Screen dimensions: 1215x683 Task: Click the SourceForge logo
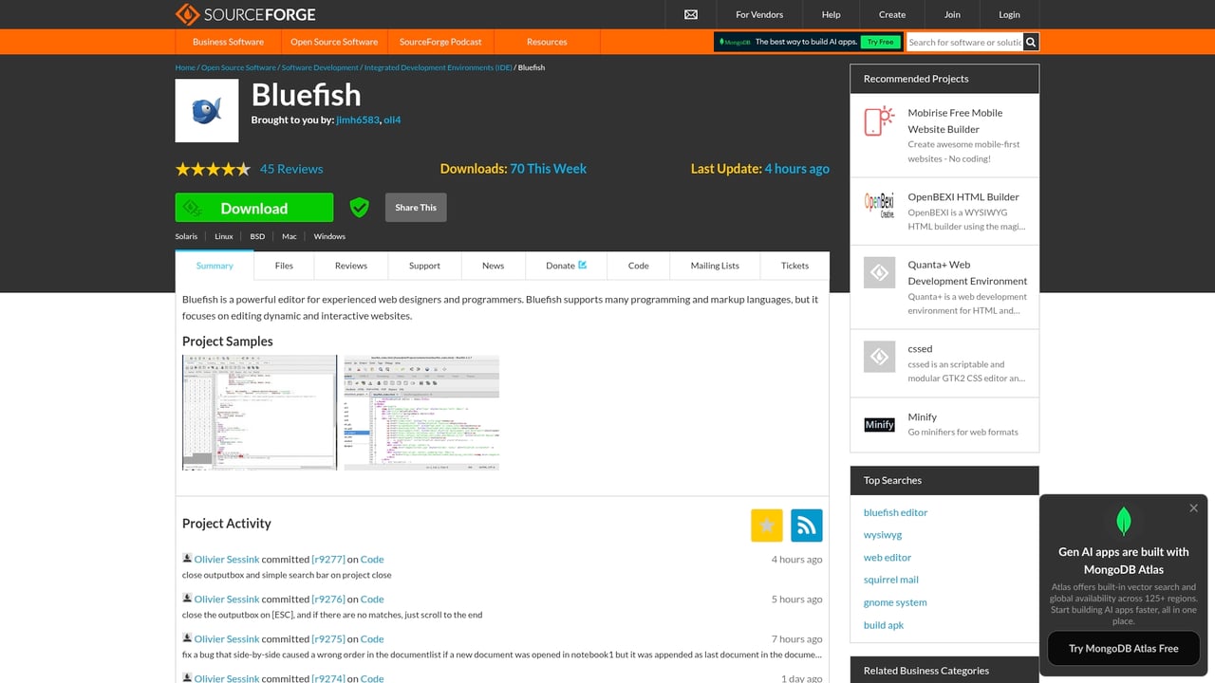coord(246,14)
